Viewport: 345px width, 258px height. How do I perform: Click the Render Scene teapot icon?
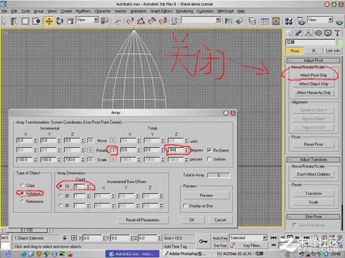(301, 21)
